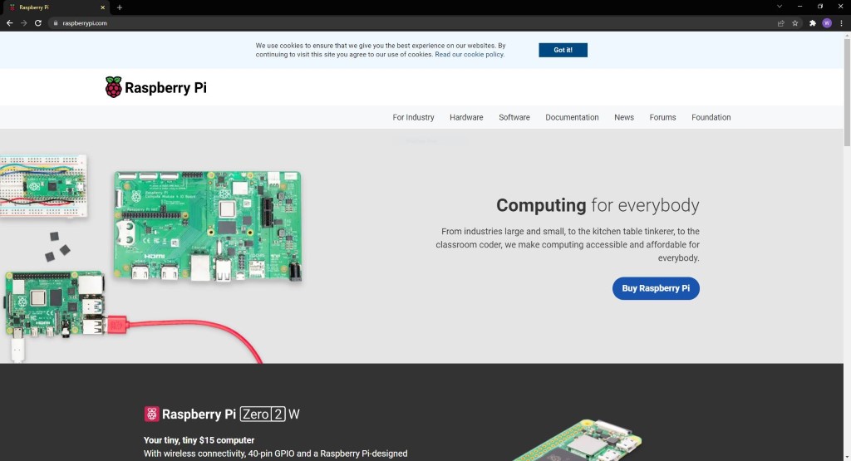Open the Foundation link

(x=711, y=117)
